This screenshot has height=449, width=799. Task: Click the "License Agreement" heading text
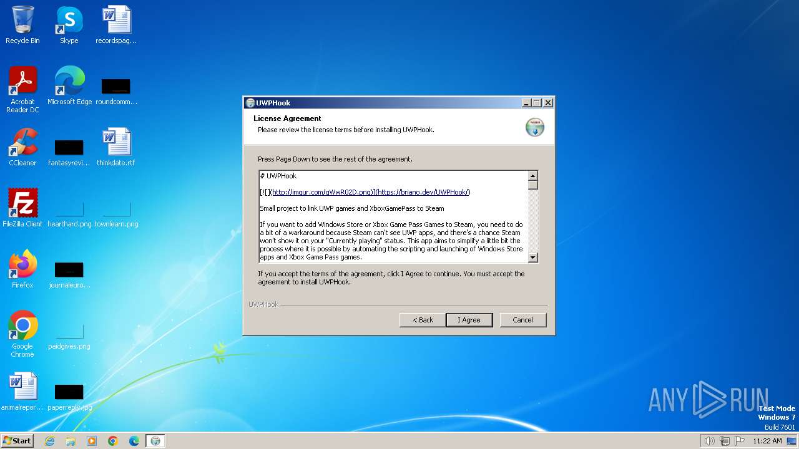point(287,118)
